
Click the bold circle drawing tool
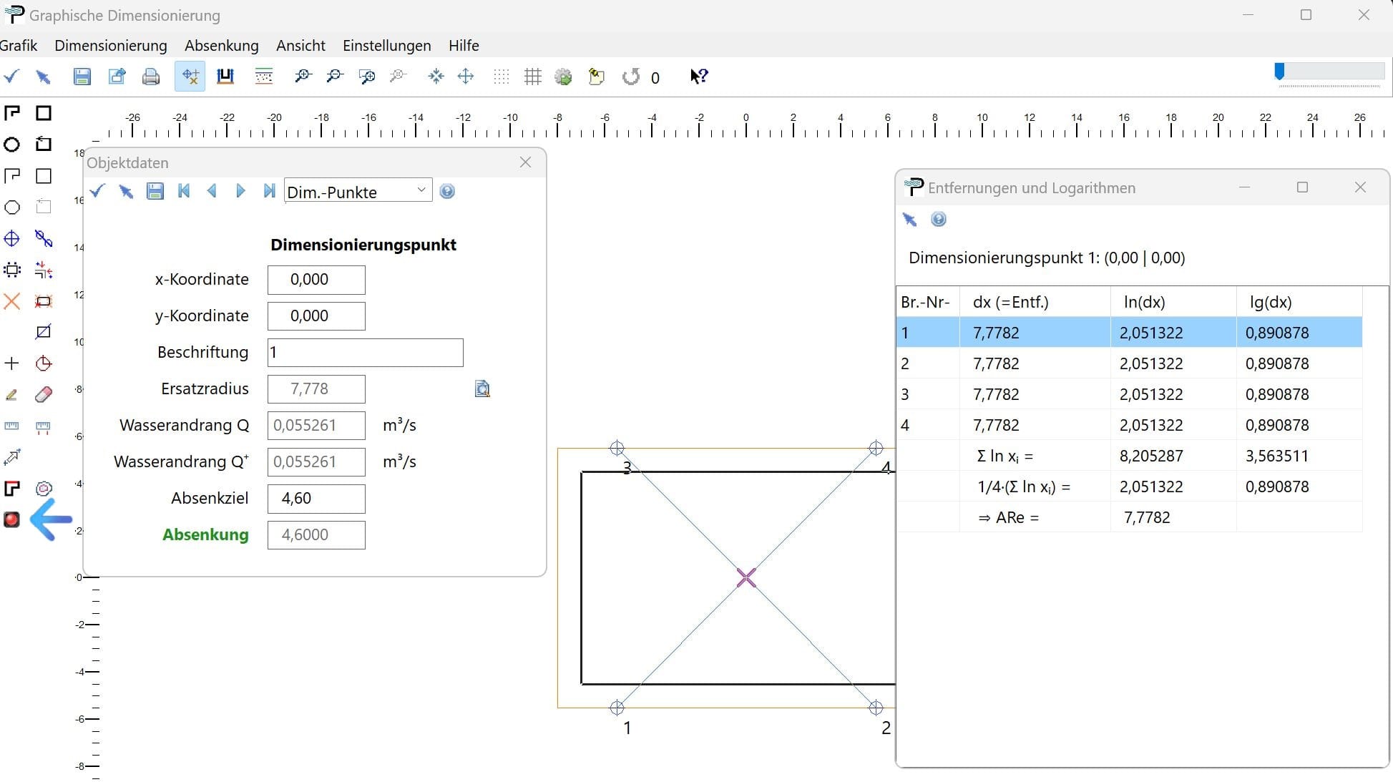(11, 145)
